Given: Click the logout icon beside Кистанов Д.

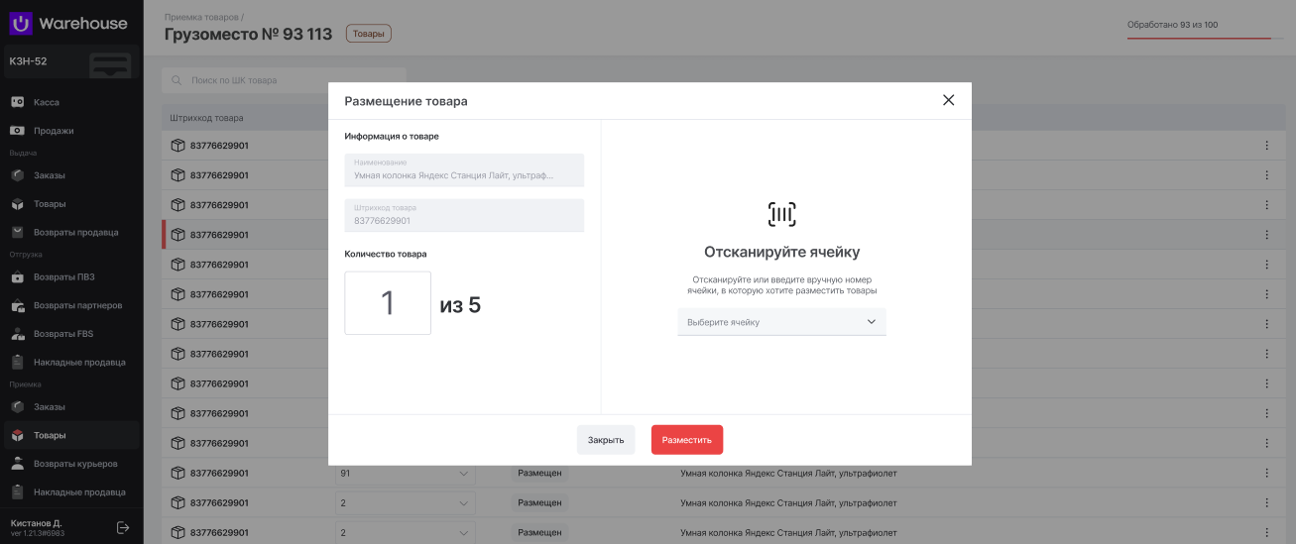Looking at the screenshot, I should (123, 527).
